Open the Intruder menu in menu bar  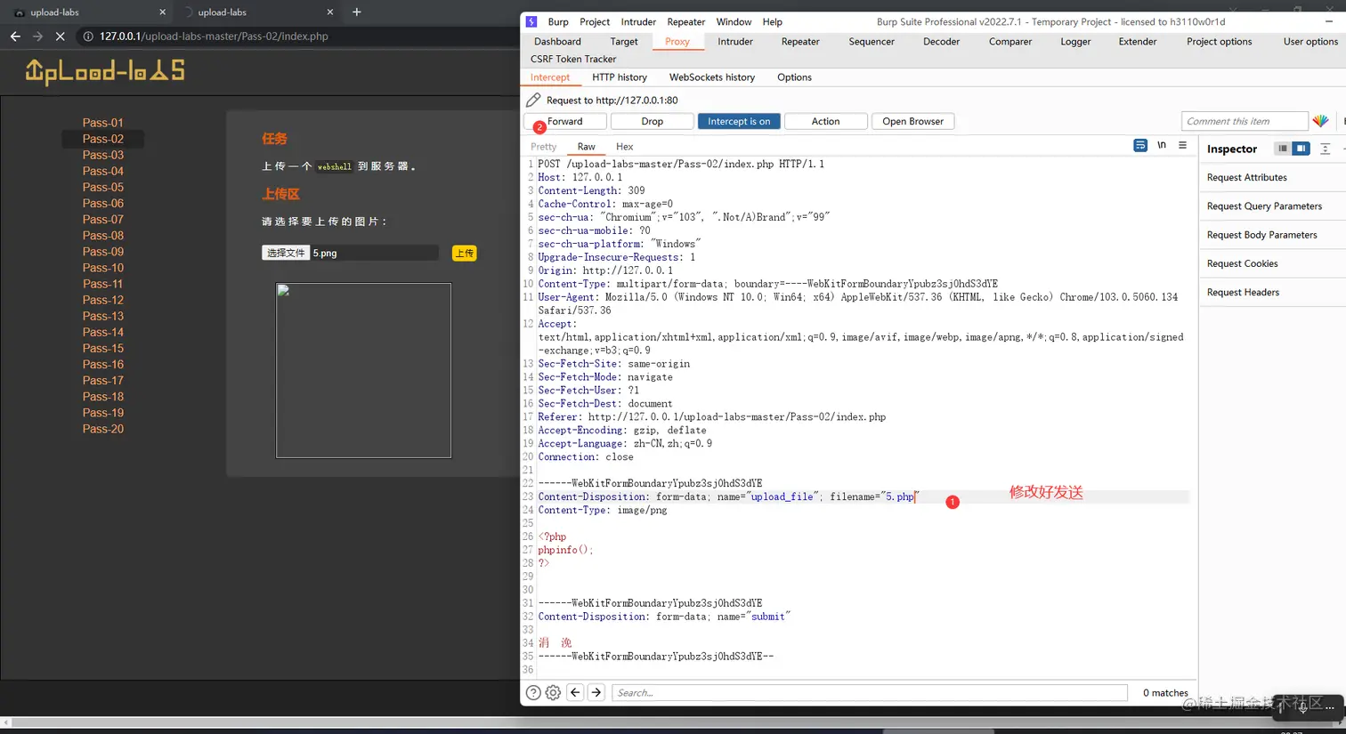point(638,21)
